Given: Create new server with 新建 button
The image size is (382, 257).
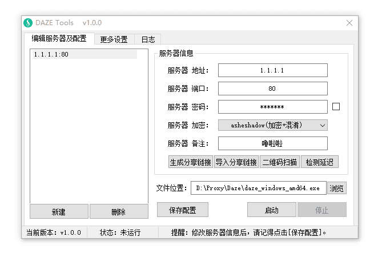Looking at the screenshot, I should (59, 212).
